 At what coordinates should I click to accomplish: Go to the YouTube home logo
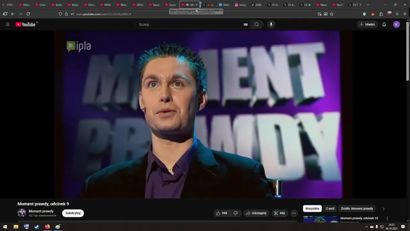pos(25,24)
